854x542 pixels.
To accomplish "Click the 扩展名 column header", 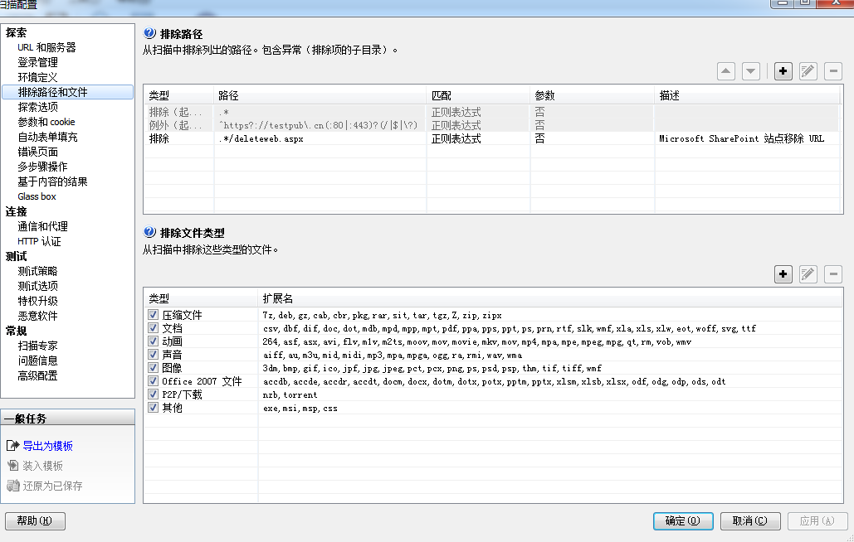I will (x=549, y=298).
